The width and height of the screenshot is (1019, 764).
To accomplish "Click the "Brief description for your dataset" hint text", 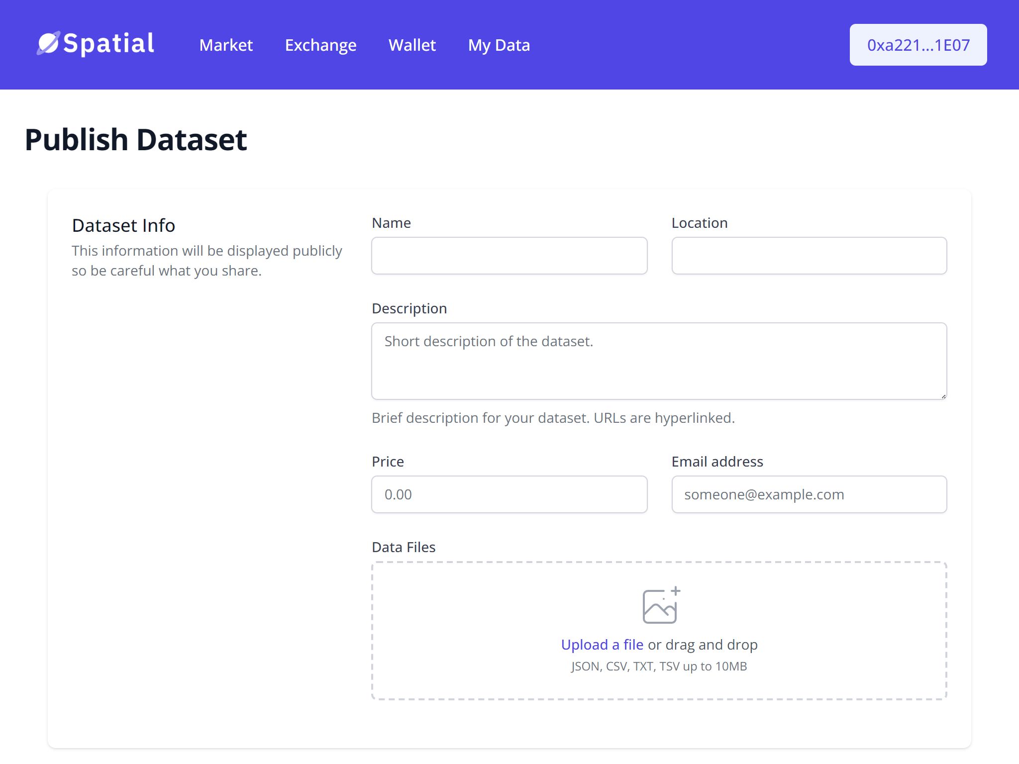I will (x=553, y=418).
